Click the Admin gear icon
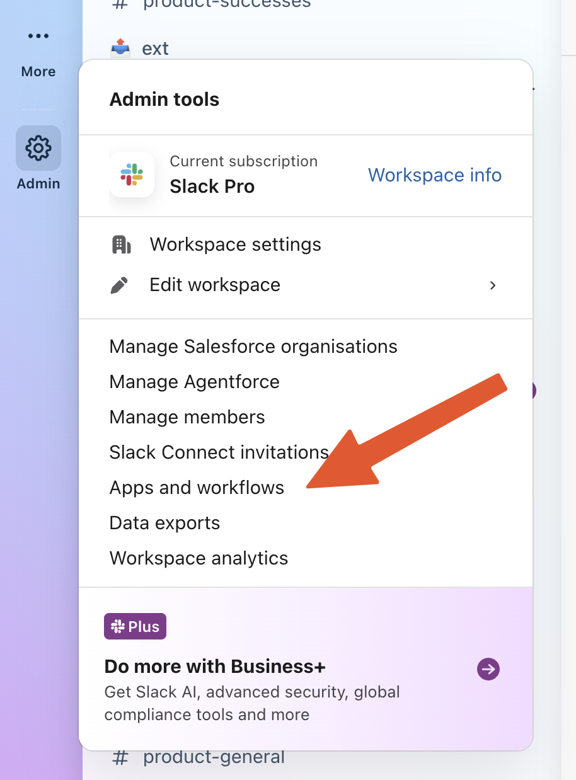This screenshot has width=576, height=780. [38, 148]
